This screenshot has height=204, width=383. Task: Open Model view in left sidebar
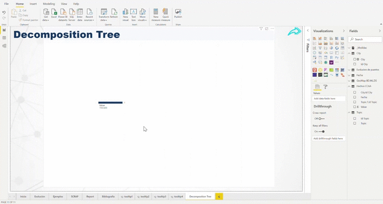[4, 46]
